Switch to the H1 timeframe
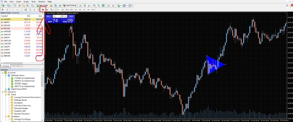Screen dimensions: 293x122 click(76, 10)
